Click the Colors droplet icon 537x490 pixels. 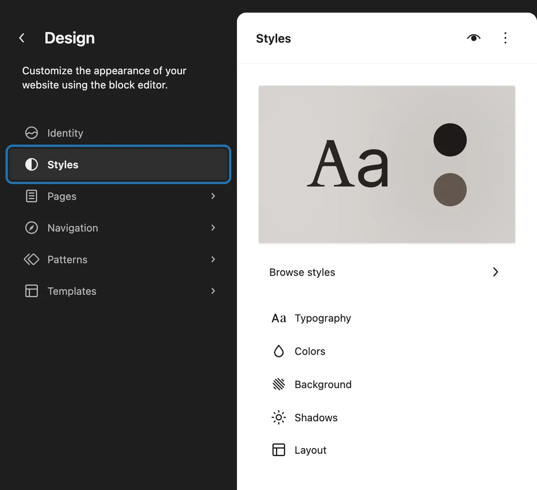click(x=279, y=351)
